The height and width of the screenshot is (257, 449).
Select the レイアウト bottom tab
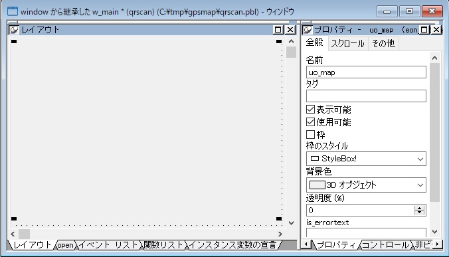click(32, 245)
